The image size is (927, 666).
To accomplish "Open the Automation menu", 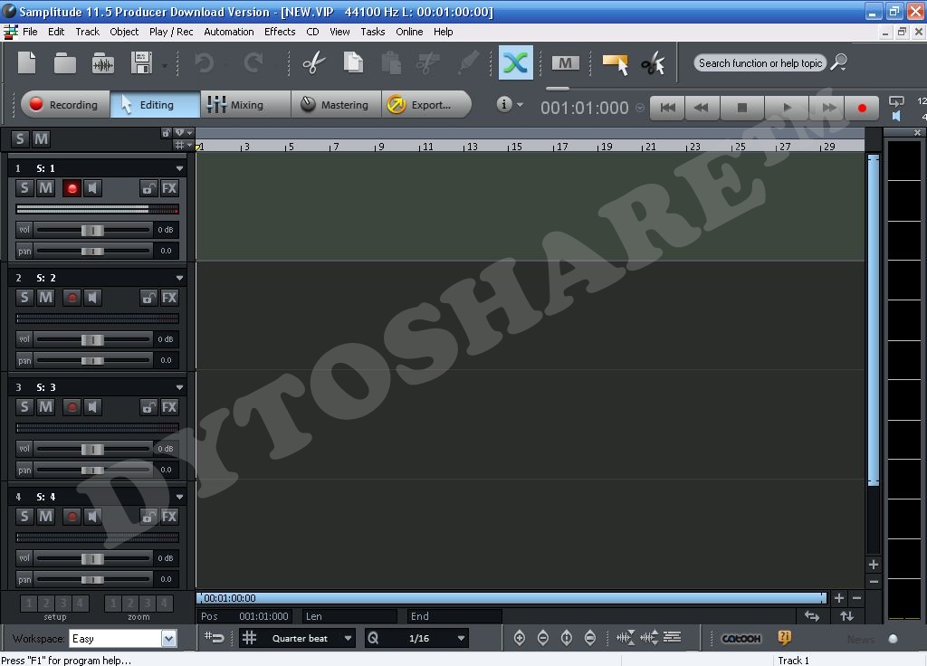I will click(x=229, y=32).
